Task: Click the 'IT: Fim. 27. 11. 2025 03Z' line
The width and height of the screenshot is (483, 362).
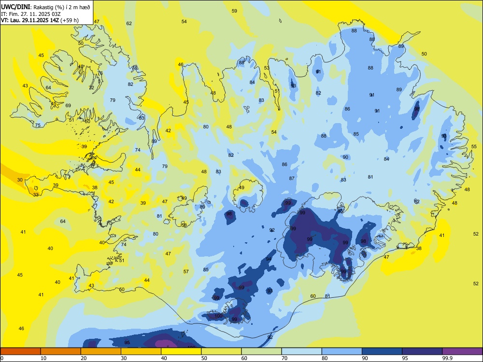Action: pos(30,14)
